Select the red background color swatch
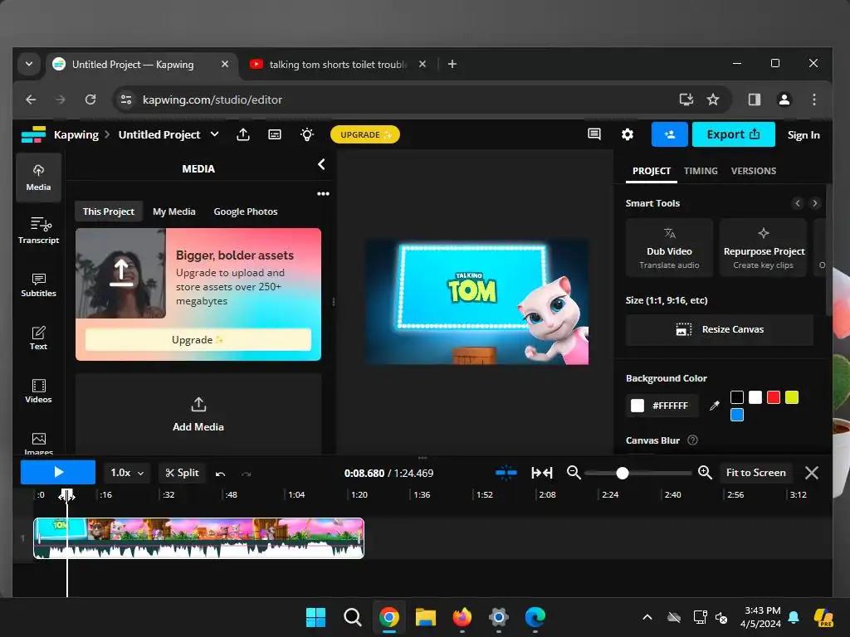The height and width of the screenshot is (637, 850). coord(774,397)
